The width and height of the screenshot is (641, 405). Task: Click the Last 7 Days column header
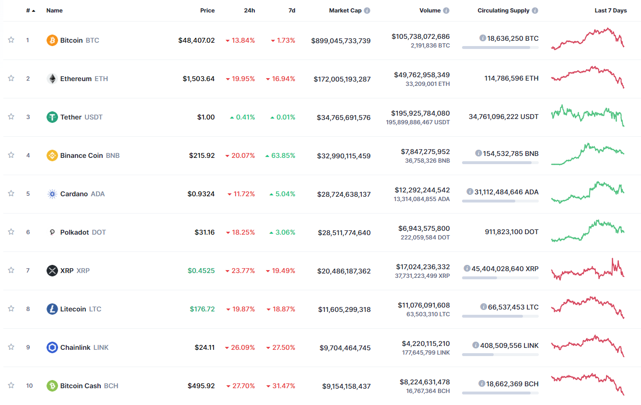click(611, 11)
